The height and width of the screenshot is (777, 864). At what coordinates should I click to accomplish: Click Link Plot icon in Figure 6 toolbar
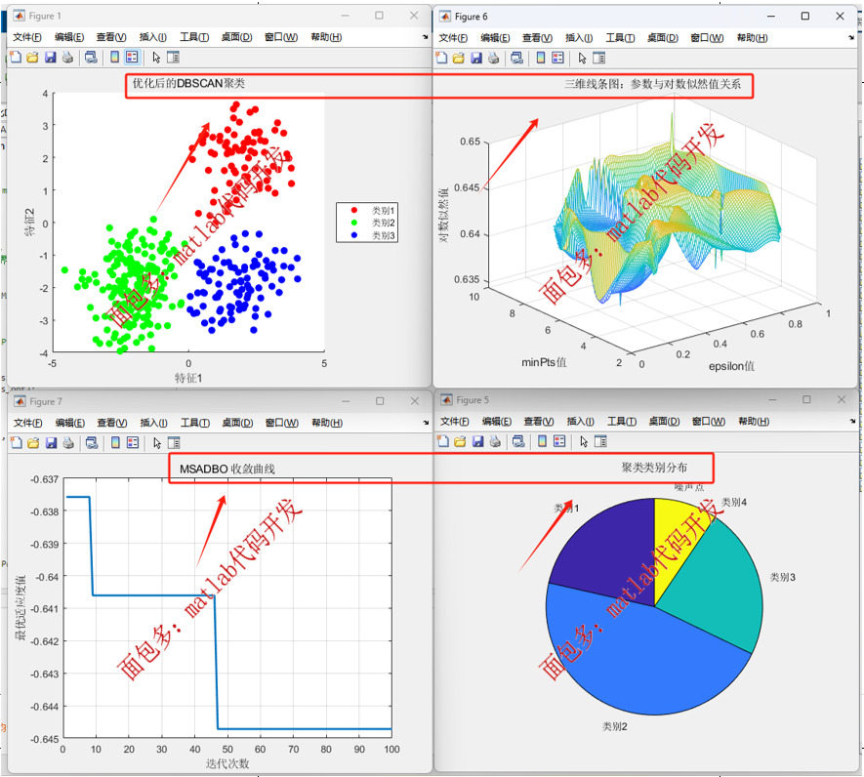click(516, 58)
